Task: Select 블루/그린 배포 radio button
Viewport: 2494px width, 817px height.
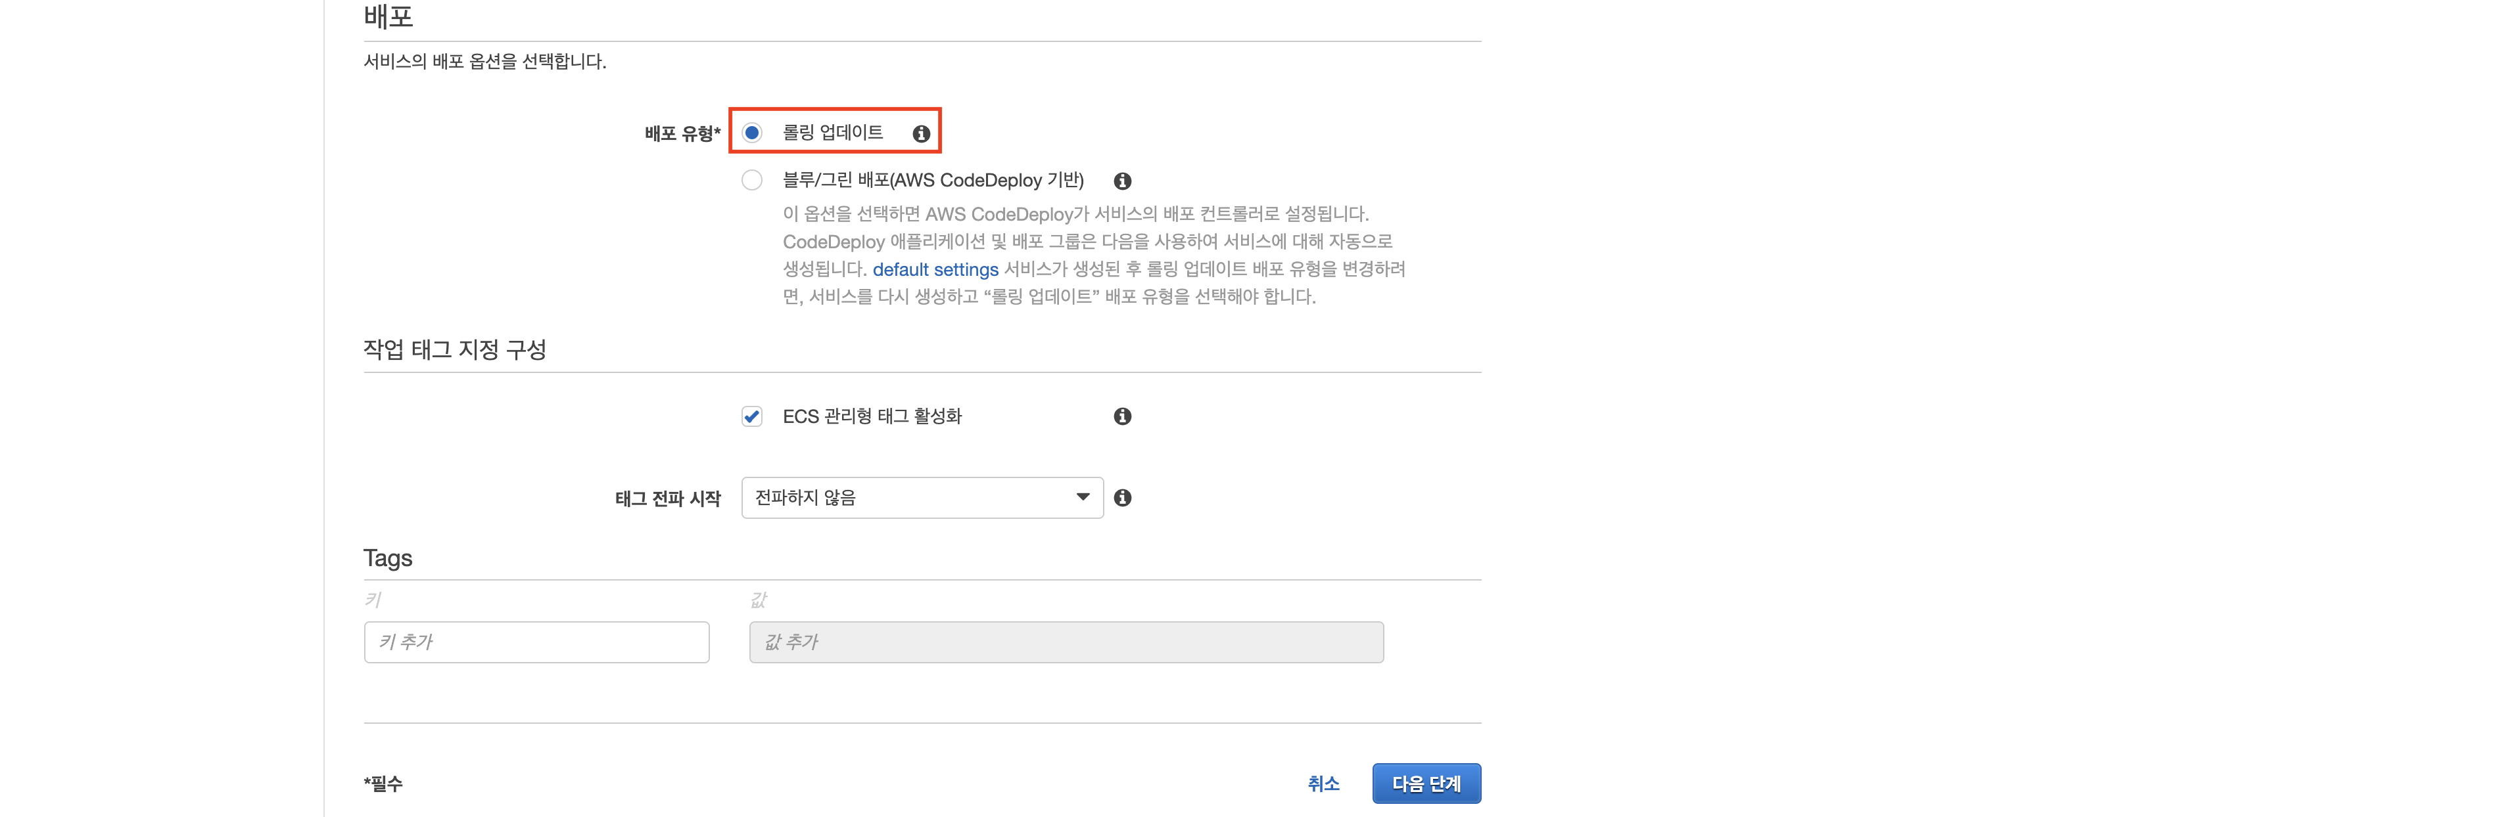Action: 751,180
